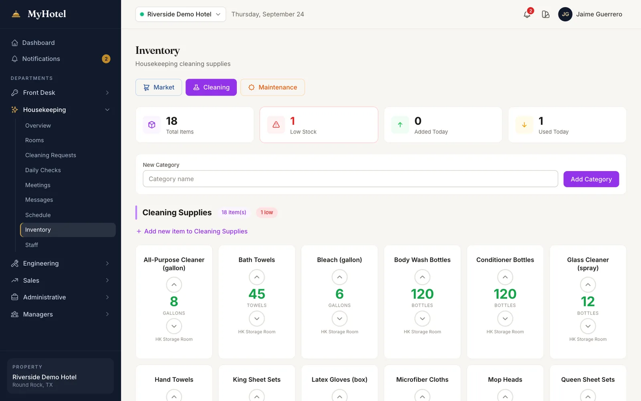Open the Rooms page under Housekeeping
This screenshot has width=641, height=401.
[34, 140]
